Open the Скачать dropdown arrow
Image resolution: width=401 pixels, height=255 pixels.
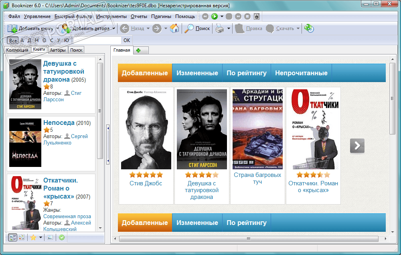point(298,28)
